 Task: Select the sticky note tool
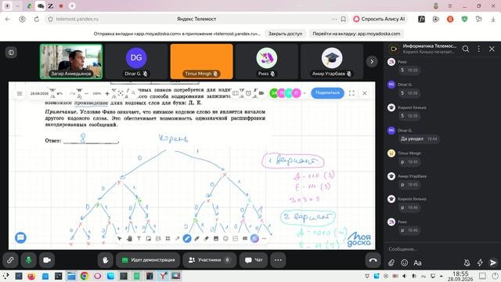click(149, 238)
